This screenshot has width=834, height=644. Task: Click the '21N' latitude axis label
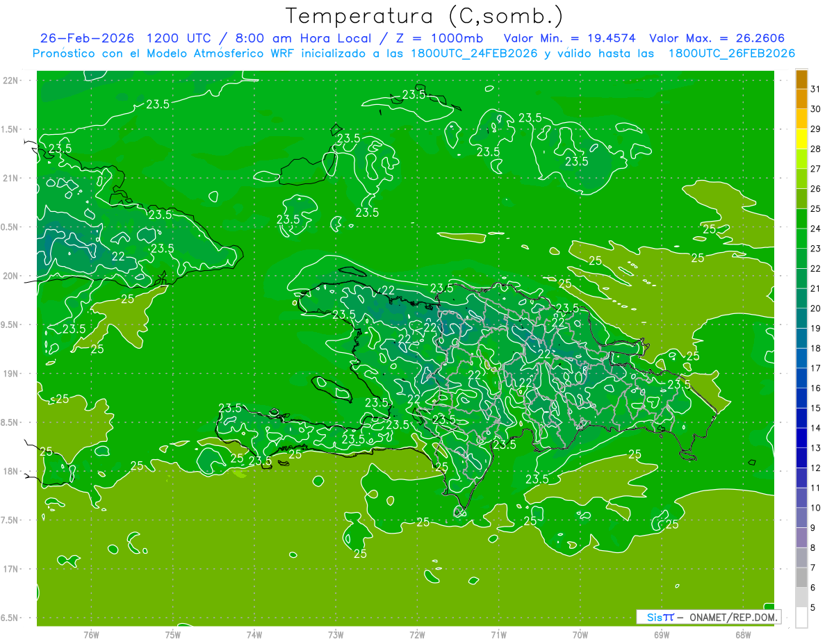(x=10, y=178)
